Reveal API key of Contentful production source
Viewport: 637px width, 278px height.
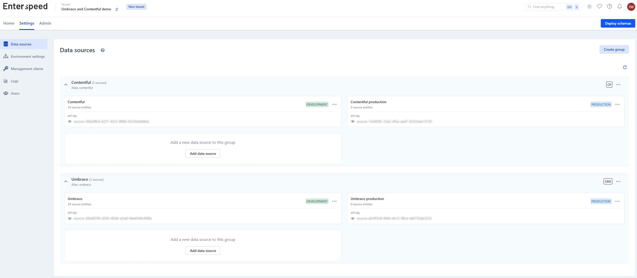[x=353, y=121]
